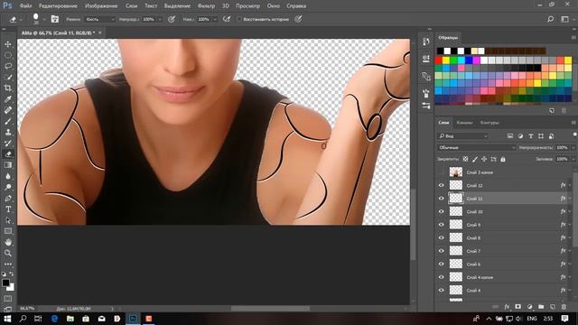The width and height of the screenshot is (578, 325).
Task: Create a new layer
Action: pos(552,307)
